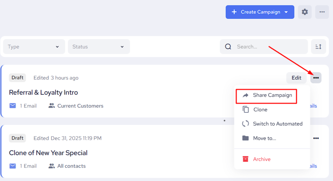The width and height of the screenshot is (333, 181).
Task: Click contacts icon beside Current Customers
Action: [x=51, y=106]
